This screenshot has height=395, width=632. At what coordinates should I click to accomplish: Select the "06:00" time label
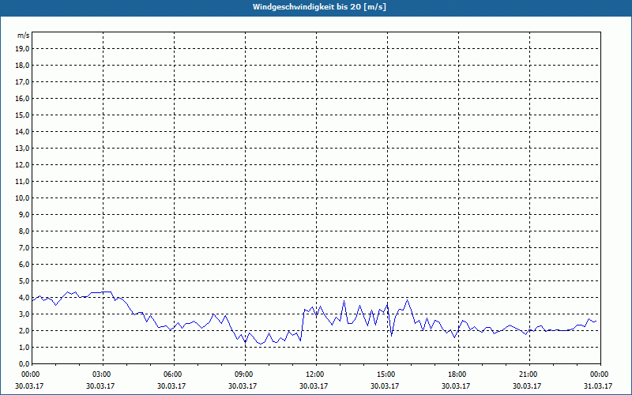(174, 374)
